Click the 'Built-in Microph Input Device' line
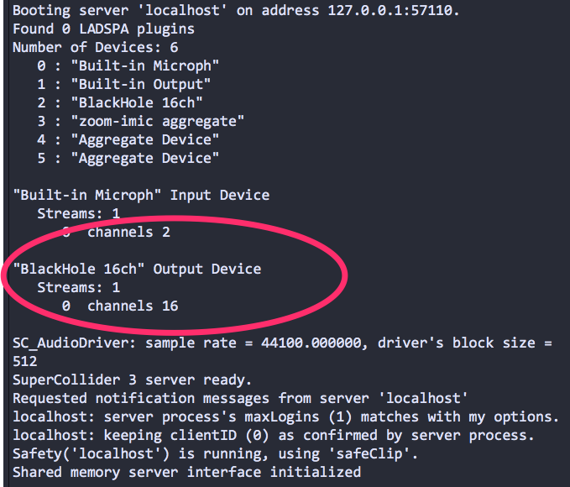The height and width of the screenshot is (487, 570). pyautogui.click(x=141, y=195)
